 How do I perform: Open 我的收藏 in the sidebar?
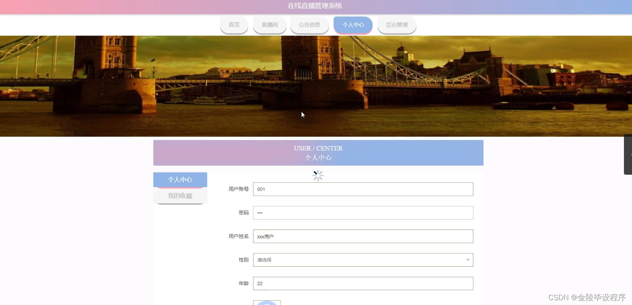click(180, 196)
